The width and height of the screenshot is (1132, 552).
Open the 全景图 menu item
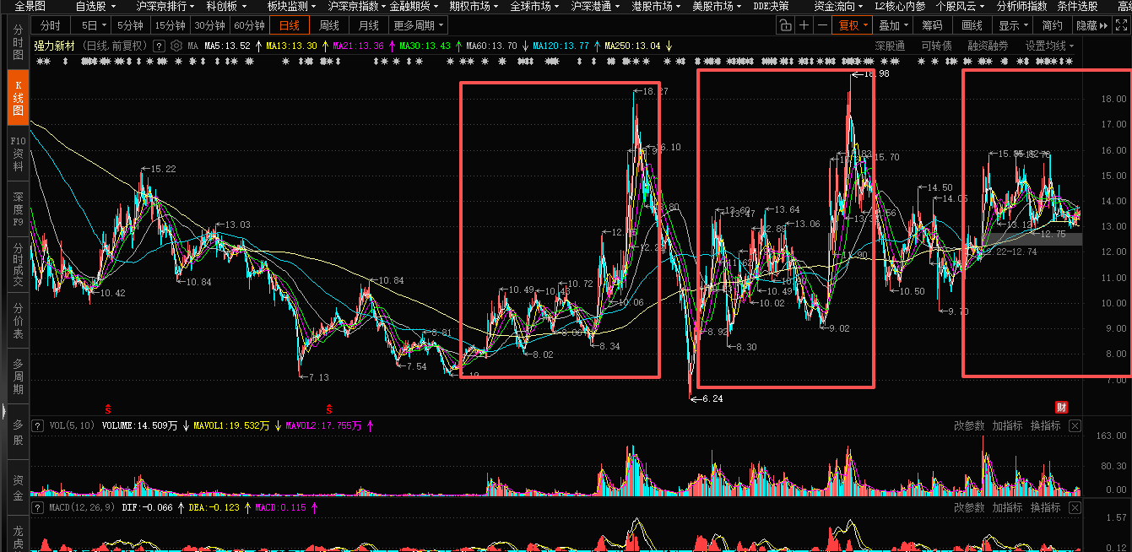(x=30, y=6)
